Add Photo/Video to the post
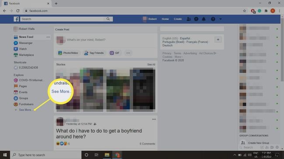Viewport: 284px width, 159px height. (x=68, y=53)
